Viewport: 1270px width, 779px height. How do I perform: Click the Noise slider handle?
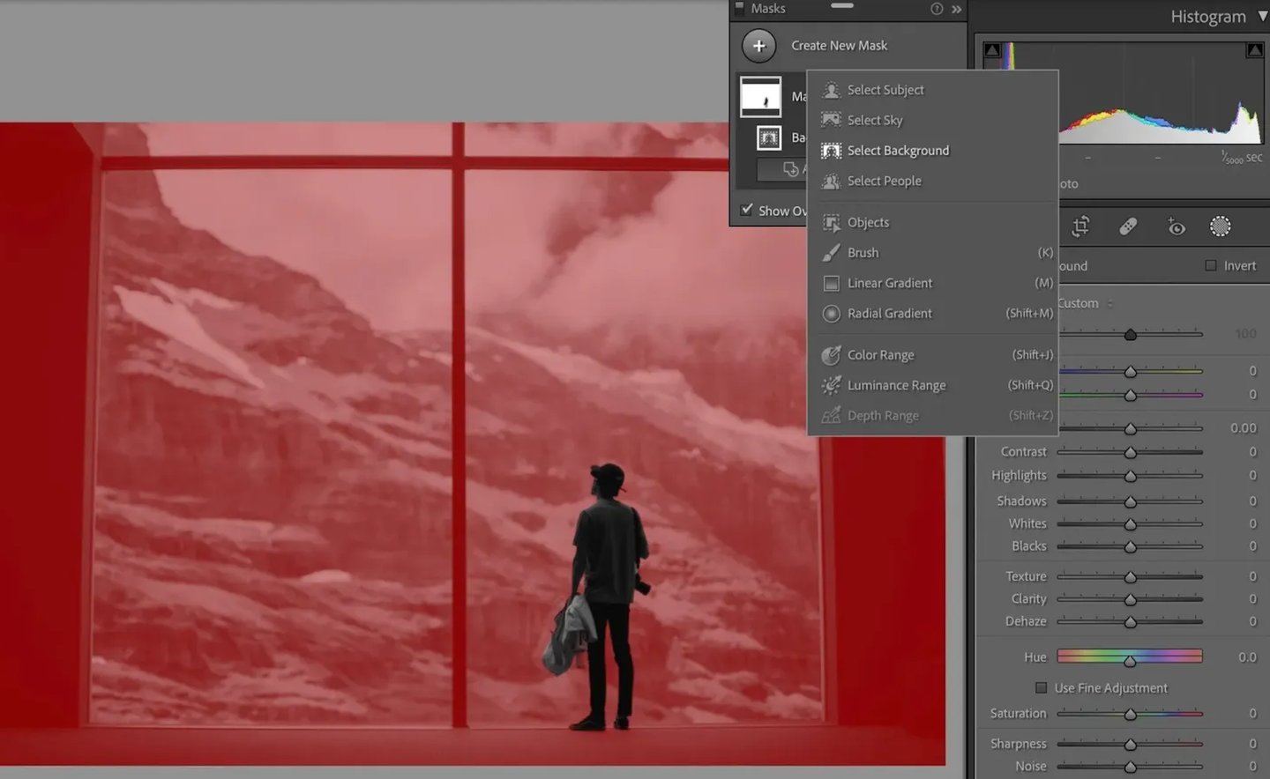1130,768
